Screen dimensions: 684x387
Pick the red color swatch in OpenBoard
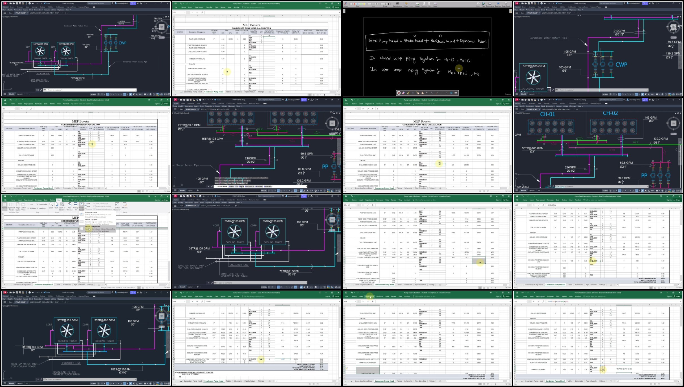click(x=354, y=4)
